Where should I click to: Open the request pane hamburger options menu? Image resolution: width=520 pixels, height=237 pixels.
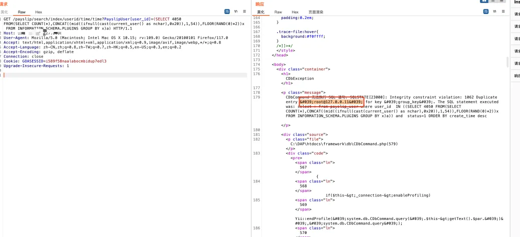[x=244, y=11]
